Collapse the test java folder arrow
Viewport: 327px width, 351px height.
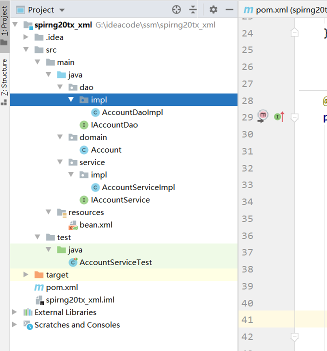click(x=48, y=249)
